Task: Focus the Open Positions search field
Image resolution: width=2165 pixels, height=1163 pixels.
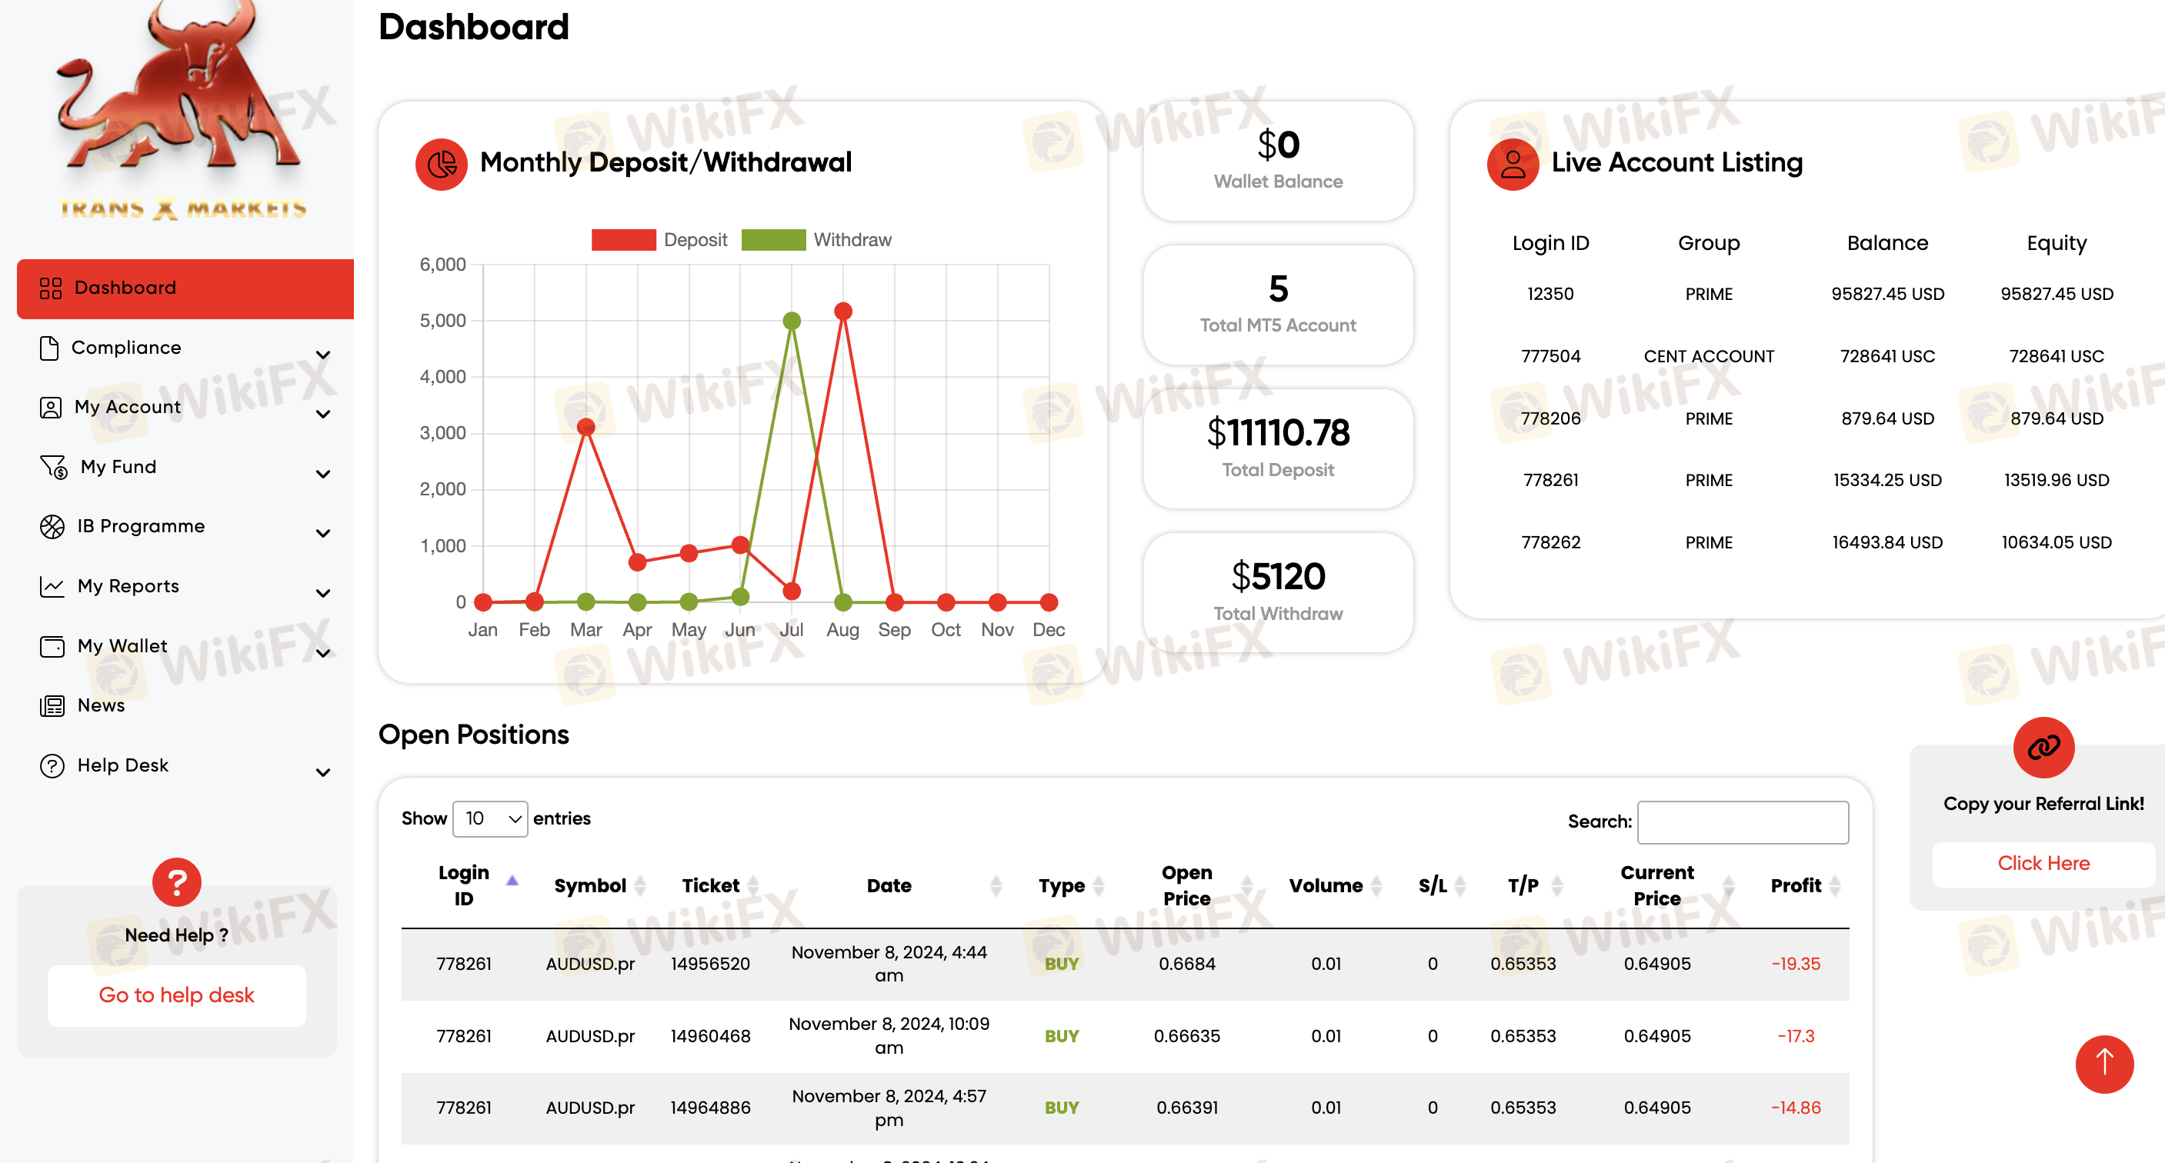Action: pyautogui.click(x=1743, y=821)
